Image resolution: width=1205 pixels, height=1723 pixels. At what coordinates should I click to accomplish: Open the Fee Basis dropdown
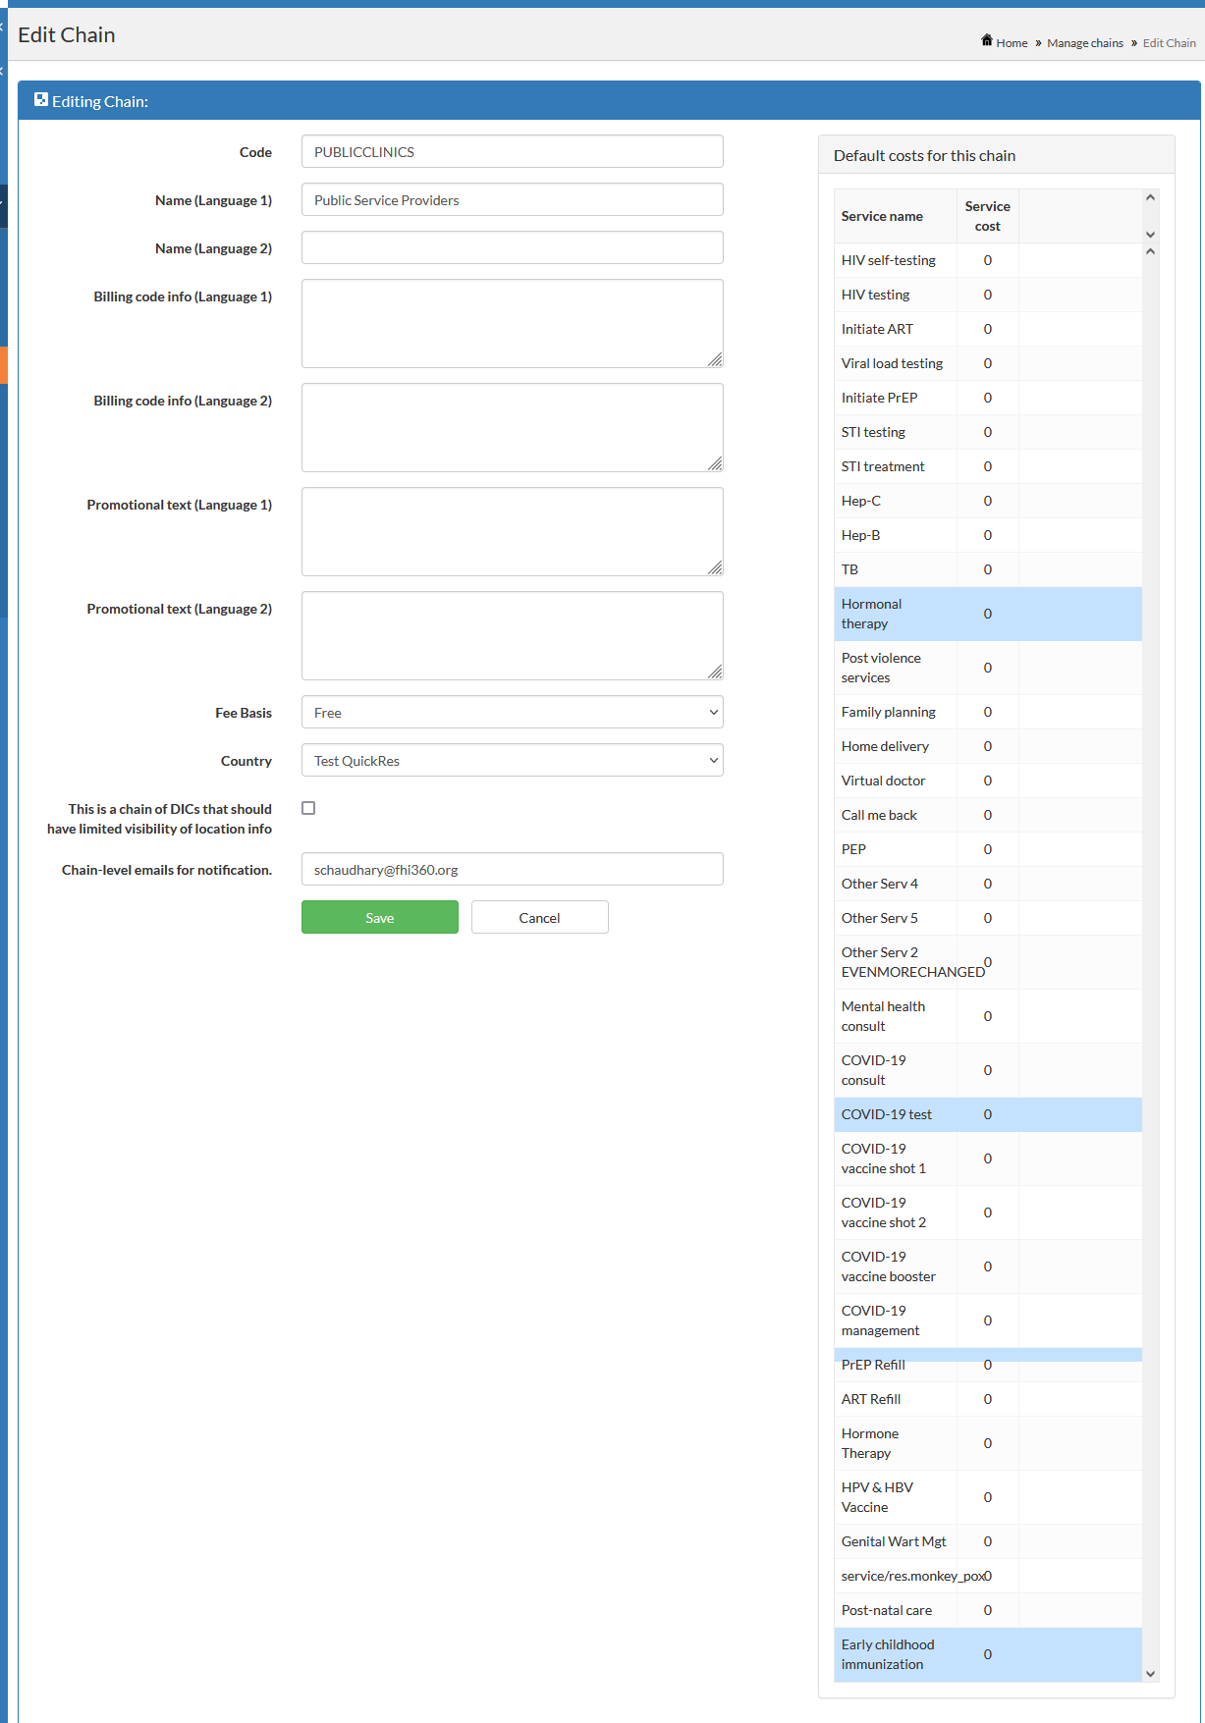click(512, 713)
